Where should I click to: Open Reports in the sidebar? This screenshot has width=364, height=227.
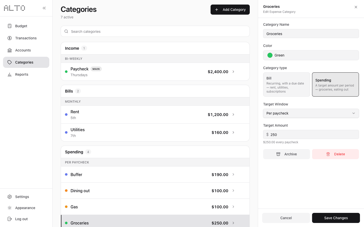[x=26, y=74]
